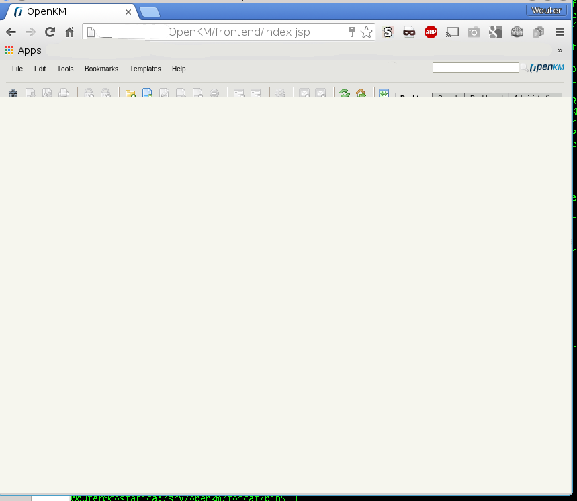
Task: Click the add document icon
Action: tap(147, 94)
